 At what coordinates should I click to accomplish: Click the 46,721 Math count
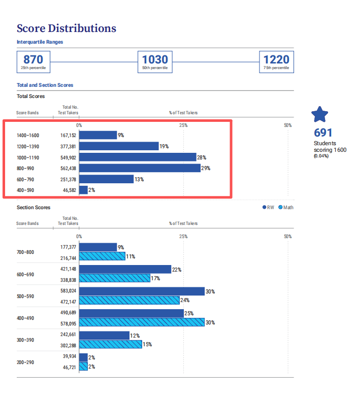[70, 367]
